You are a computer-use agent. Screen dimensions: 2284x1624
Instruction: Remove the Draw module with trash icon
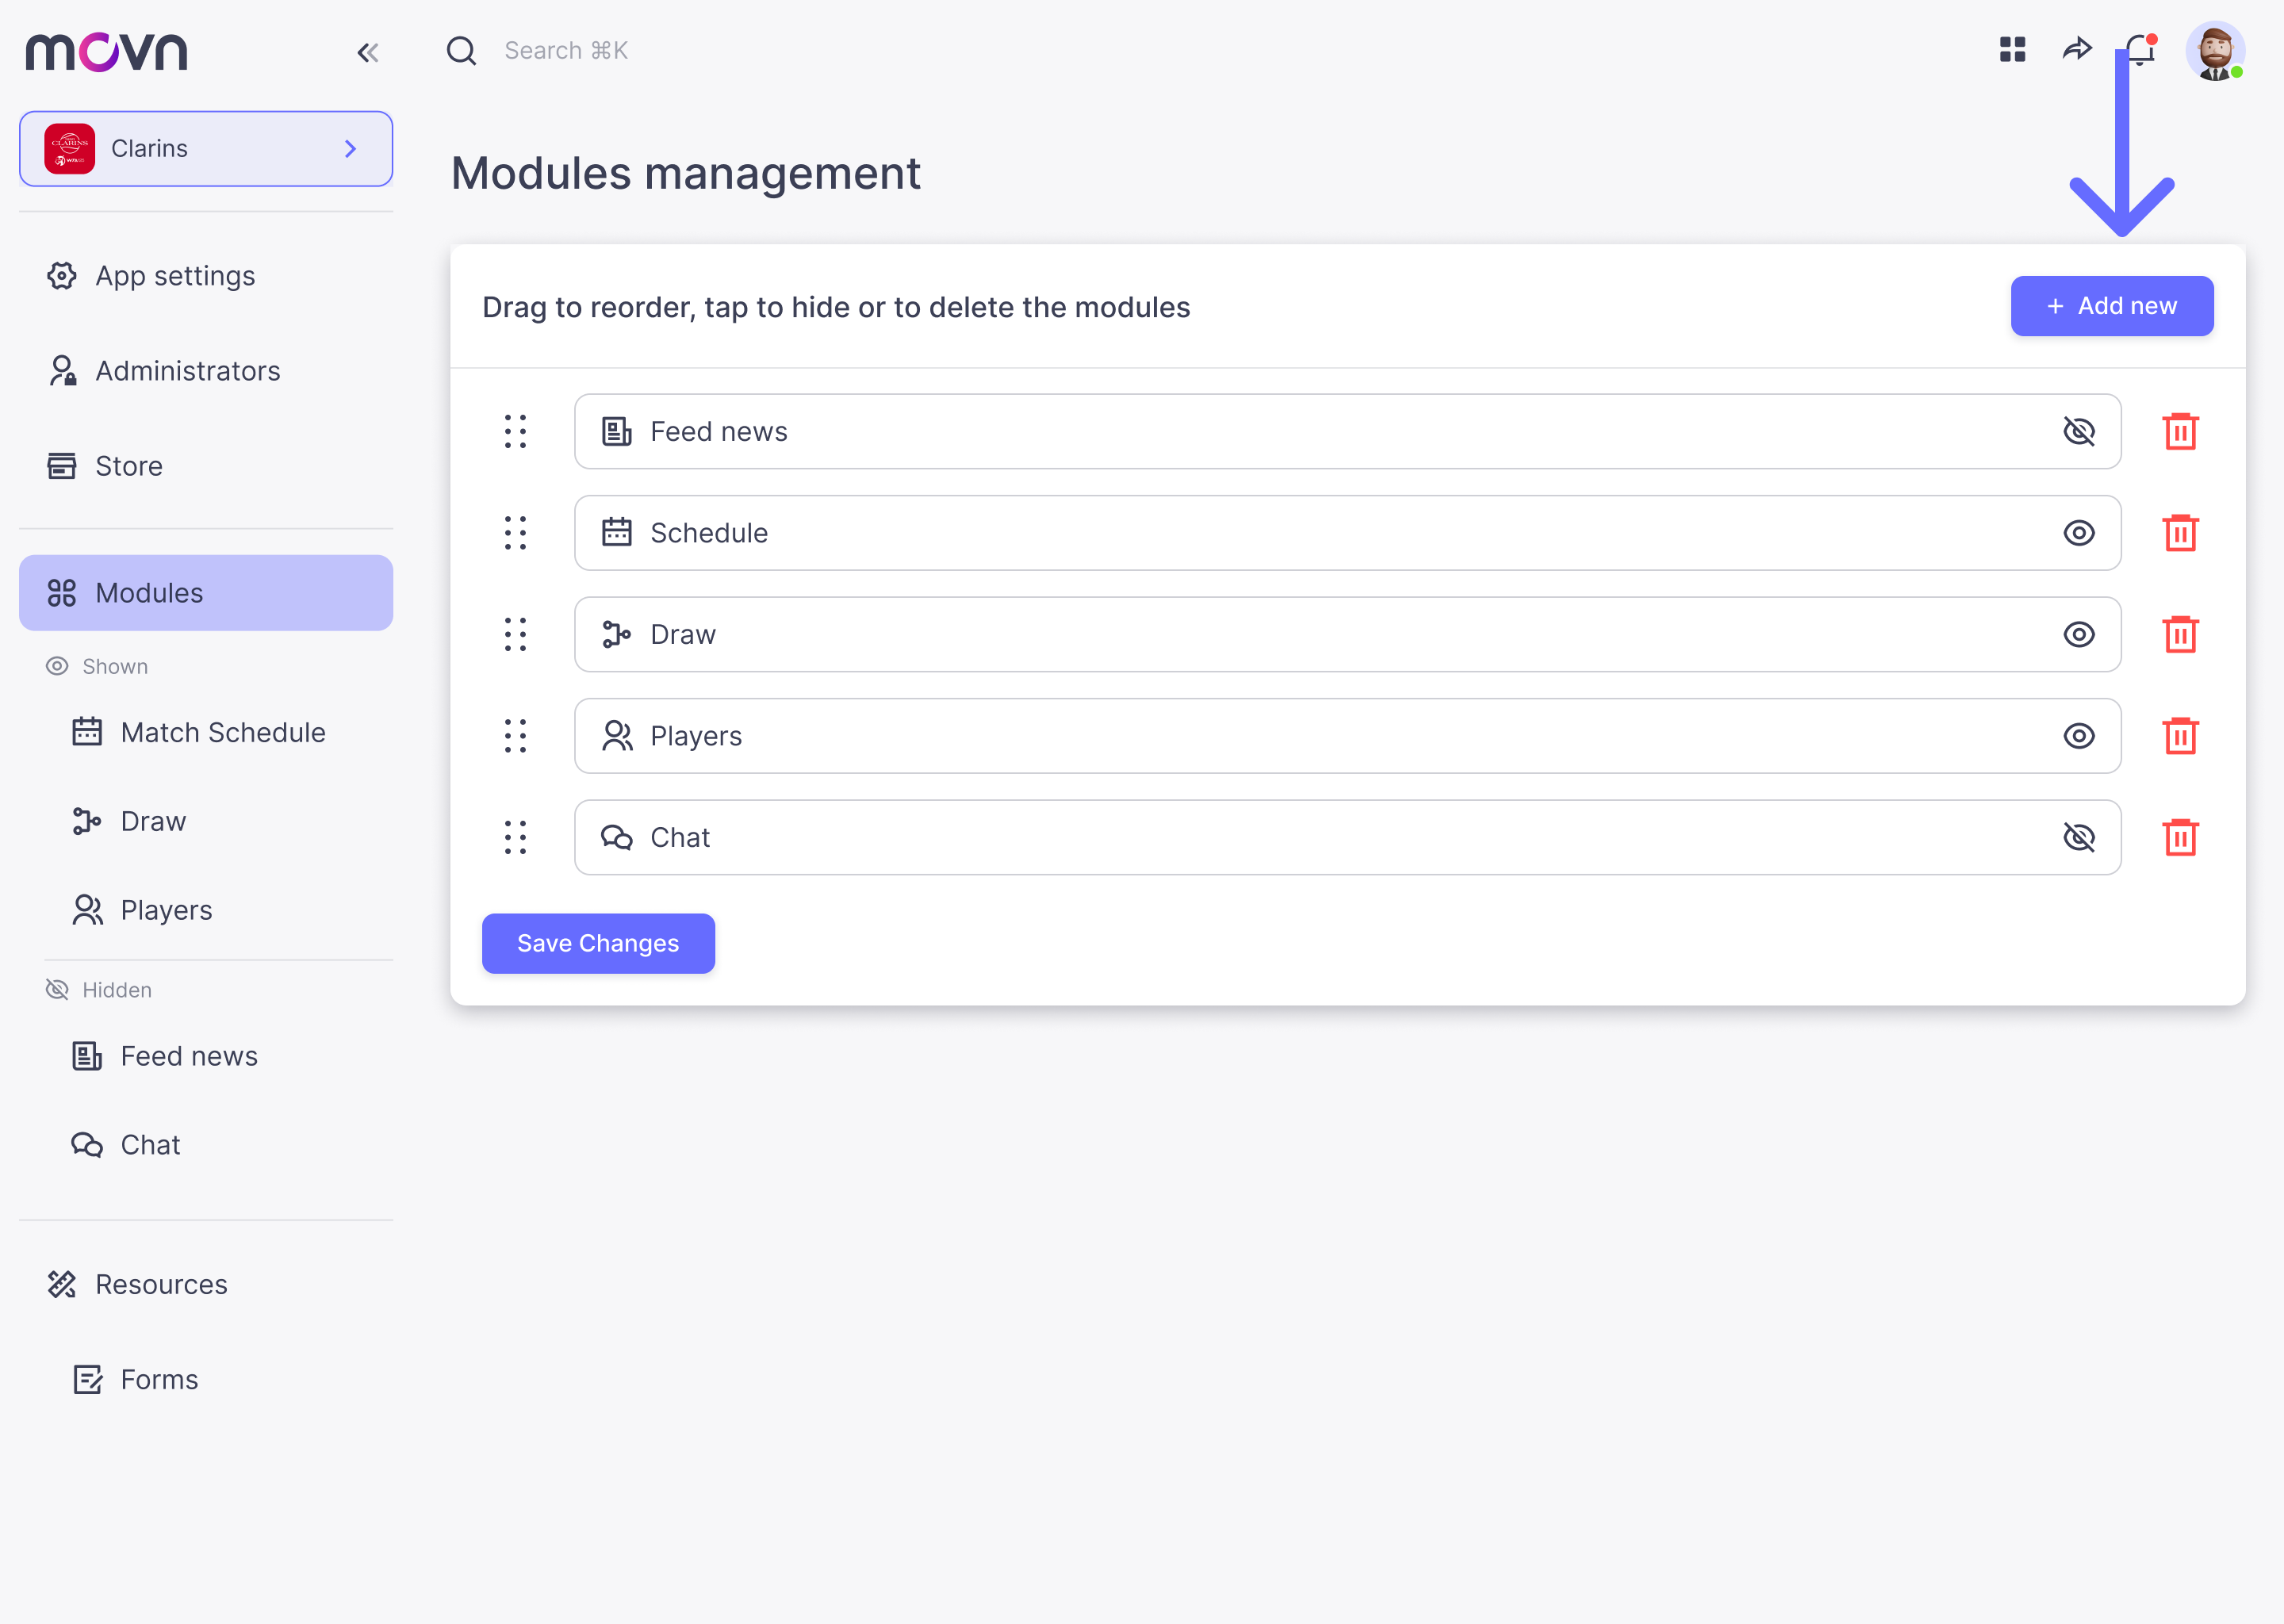point(2179,635)
